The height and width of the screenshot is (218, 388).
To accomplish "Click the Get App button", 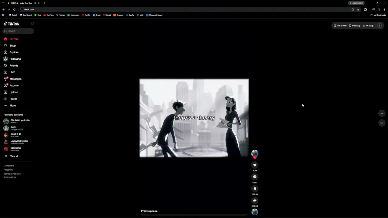I will click(x=355, y=26).
